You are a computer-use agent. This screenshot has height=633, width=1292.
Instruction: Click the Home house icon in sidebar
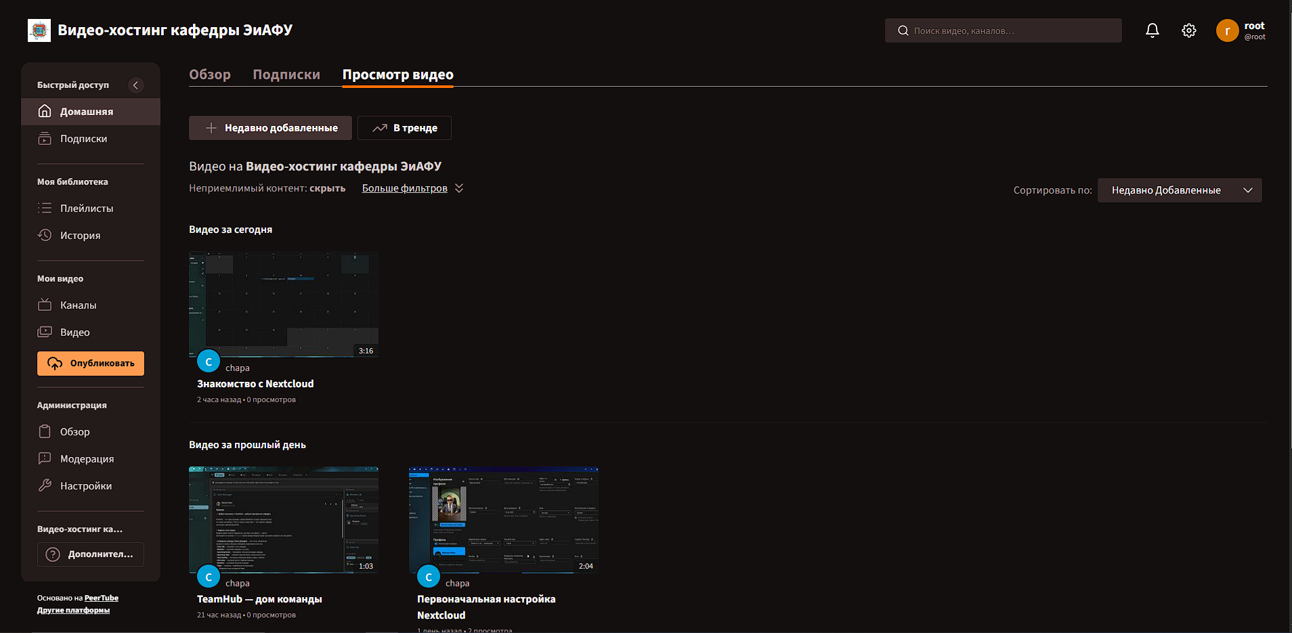(x=45, y=111)
